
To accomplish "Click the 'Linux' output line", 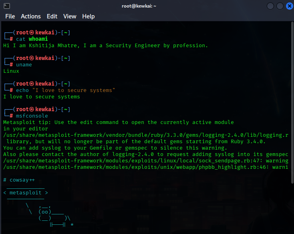I will click(x=11, y=71).
